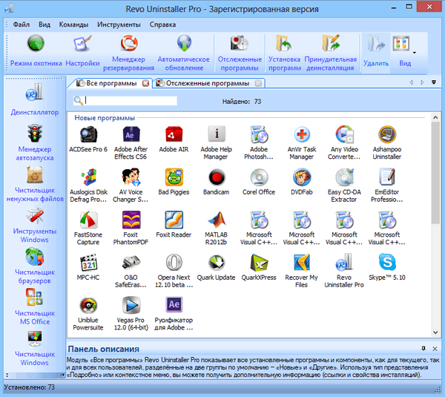
Task: Open the Инструменты menu
Action: (x=119, y=24)
